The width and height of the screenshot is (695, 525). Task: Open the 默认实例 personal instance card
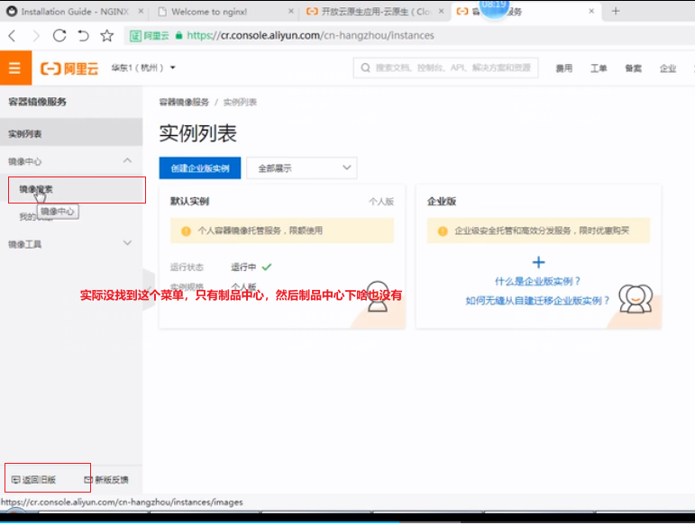pos(282,257)
